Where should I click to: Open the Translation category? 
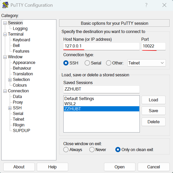(23, 74)
